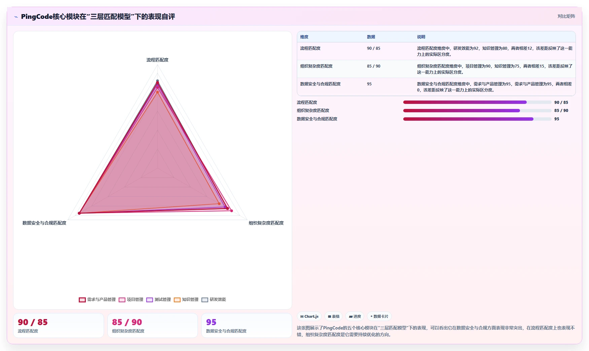The height and width of the screenshot is (351, 589).
Task: Click the 数据安全与合规匹配度 row description text
Action: click(495, 87)
